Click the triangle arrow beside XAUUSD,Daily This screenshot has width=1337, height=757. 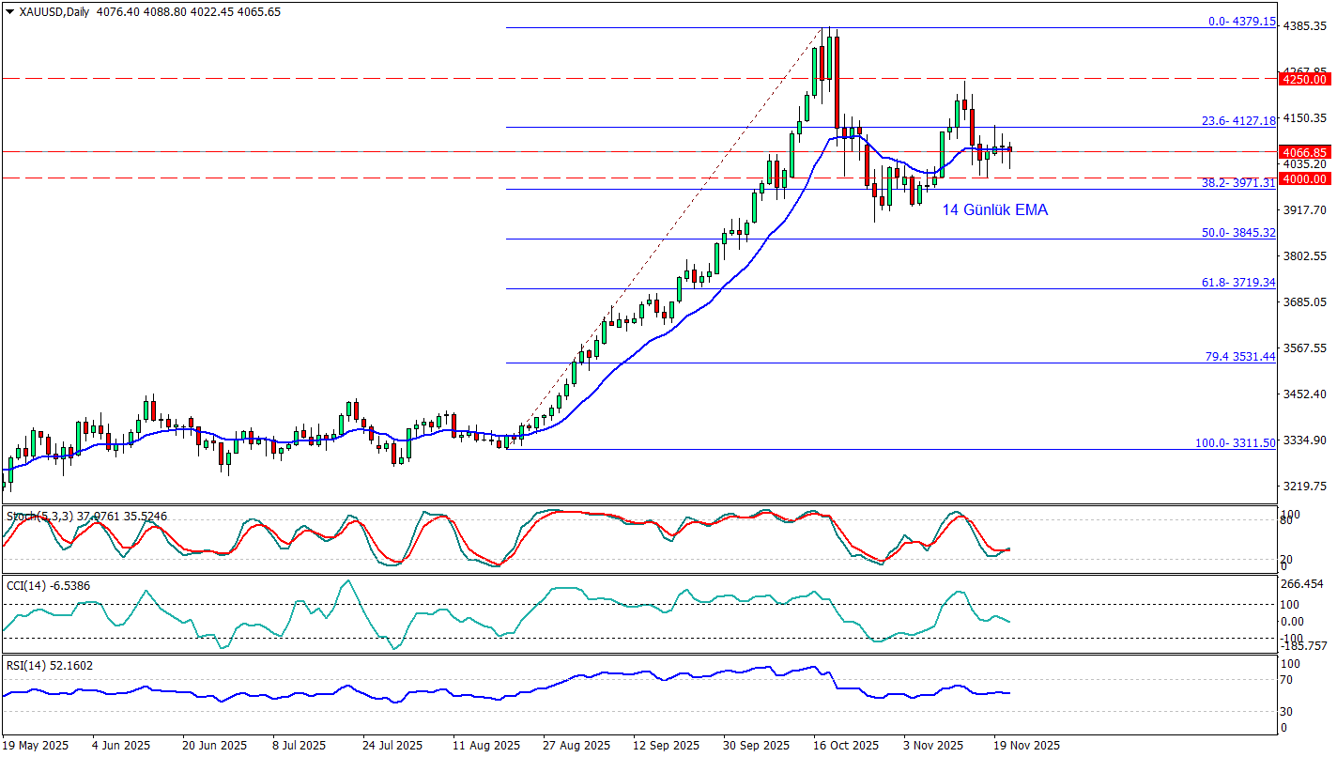[9, 10]
